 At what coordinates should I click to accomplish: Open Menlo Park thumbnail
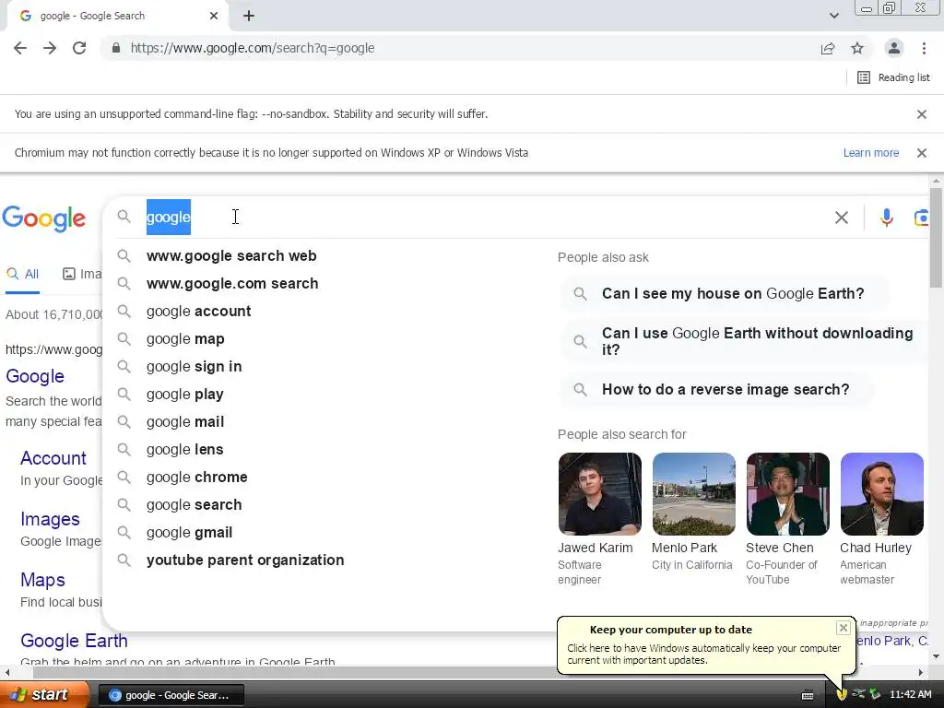(x=693, y=494)
